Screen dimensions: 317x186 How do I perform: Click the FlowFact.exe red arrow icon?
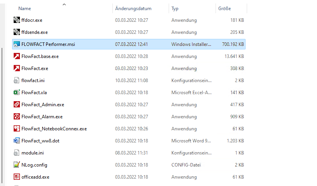16,68
